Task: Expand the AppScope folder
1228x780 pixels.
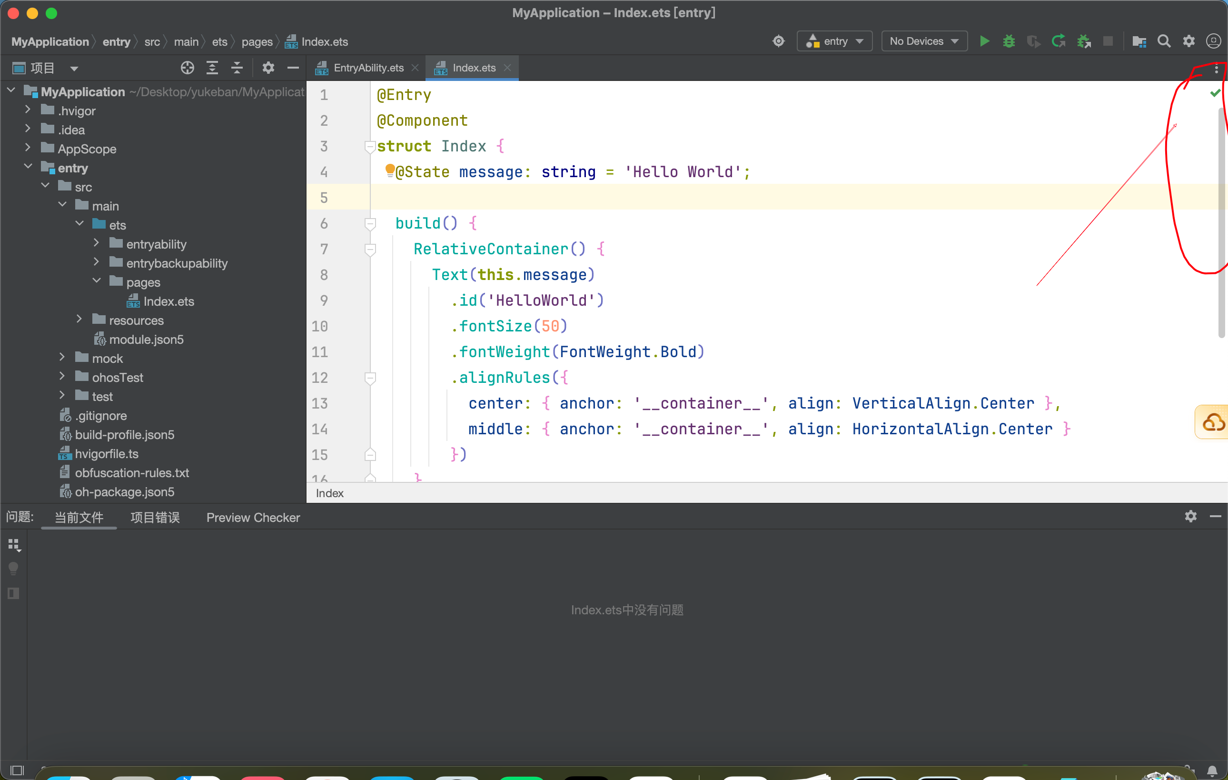Action: (28, 148)
